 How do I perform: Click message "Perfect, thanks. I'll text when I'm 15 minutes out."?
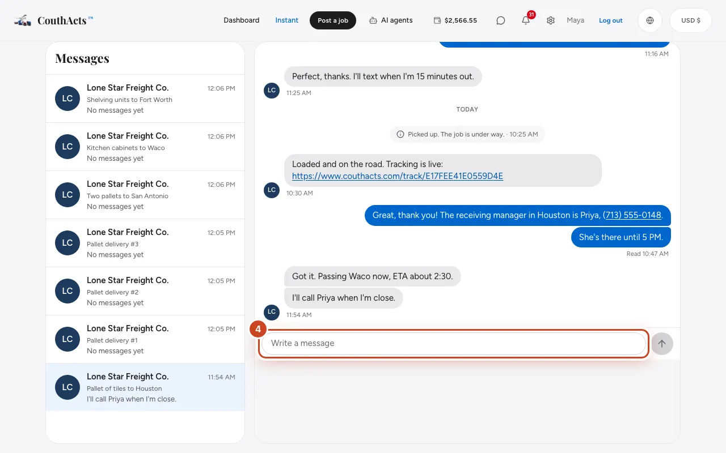tap(383, 76)
